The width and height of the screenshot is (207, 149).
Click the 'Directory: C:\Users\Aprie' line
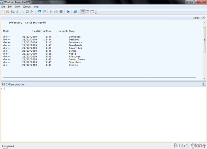27,23
